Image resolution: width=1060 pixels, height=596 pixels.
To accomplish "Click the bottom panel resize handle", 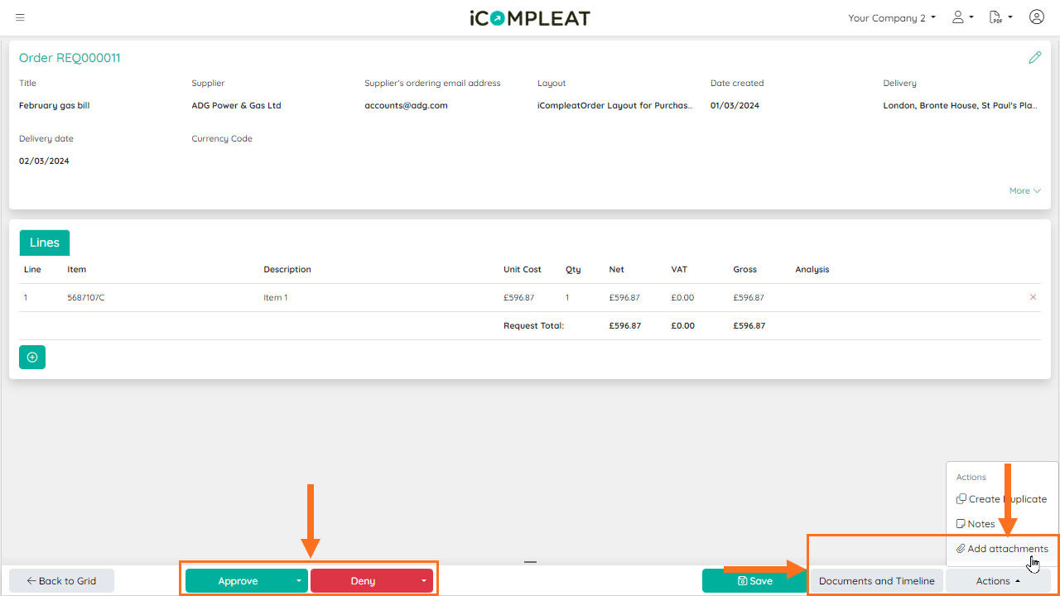I will (x=530, y=562).
